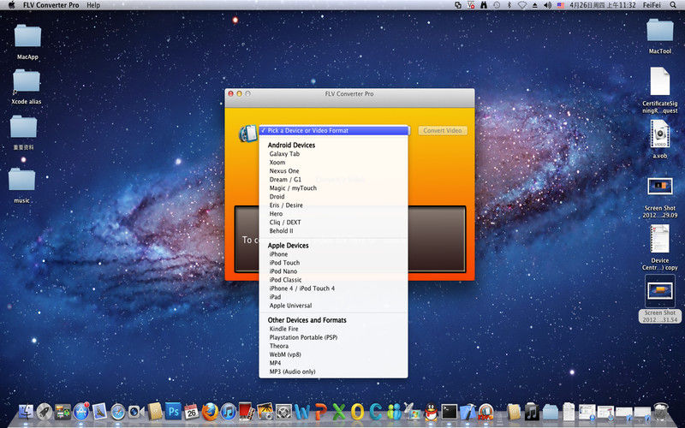Launch Xcode hammer icon in the Dock

(x=468, y=412)
